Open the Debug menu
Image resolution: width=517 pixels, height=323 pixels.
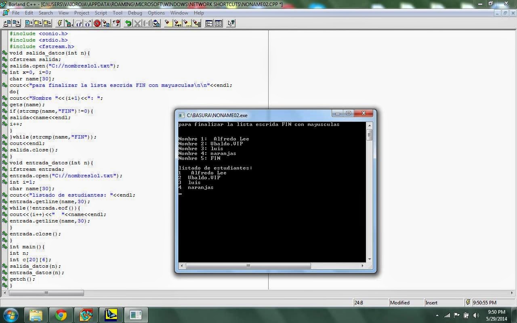tap(135, 13)
